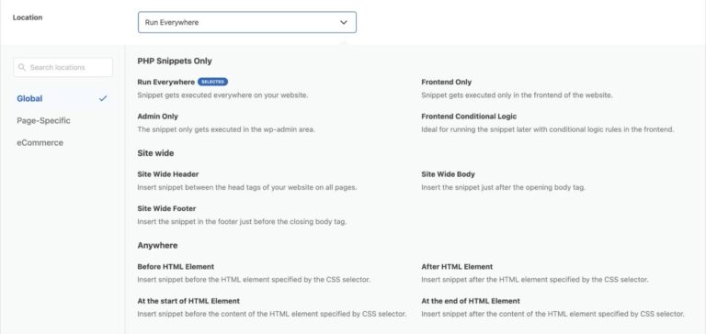Pick Before HTML Element option
Image resolution: width=706 pixels, height=334 pixels.
pos(176,267)
